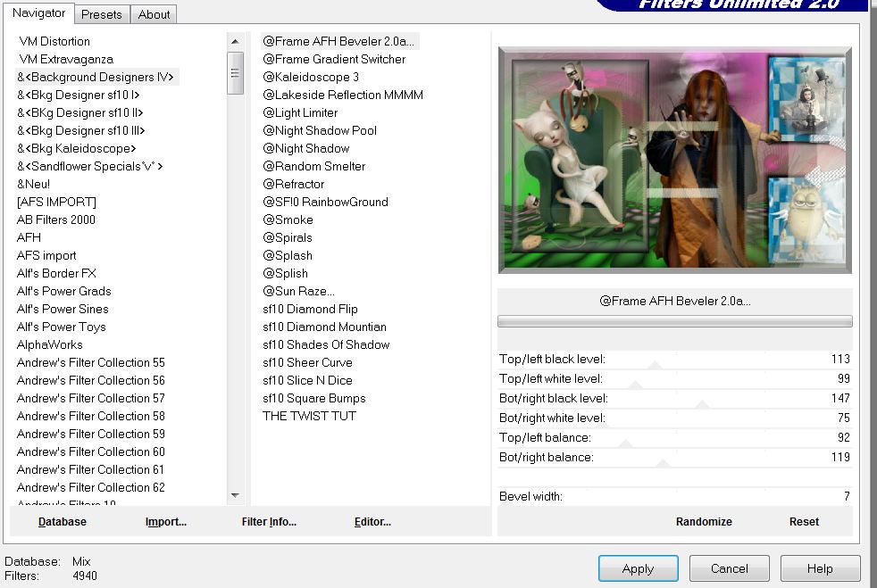Choose sf10 Slice N Dice filter

click(307, 381)
